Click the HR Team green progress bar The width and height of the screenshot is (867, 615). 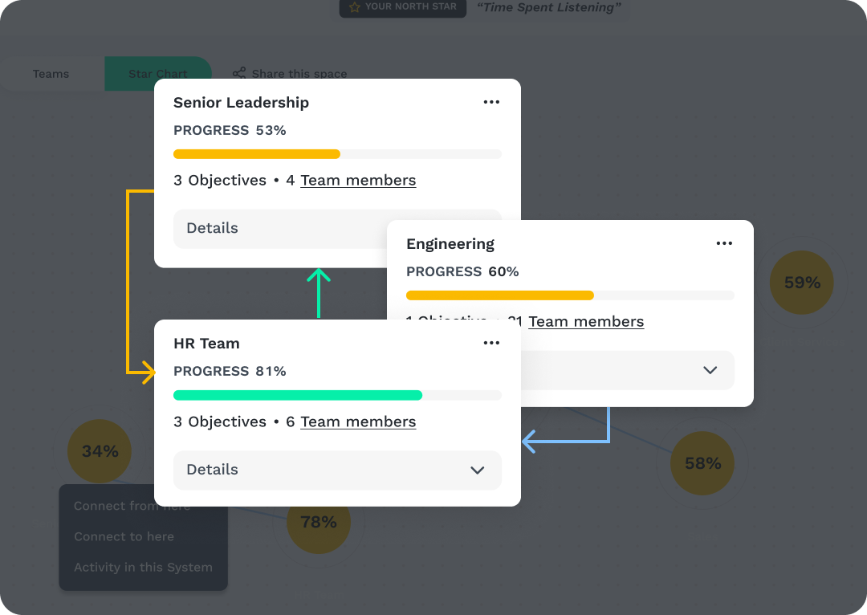(298, 395)
